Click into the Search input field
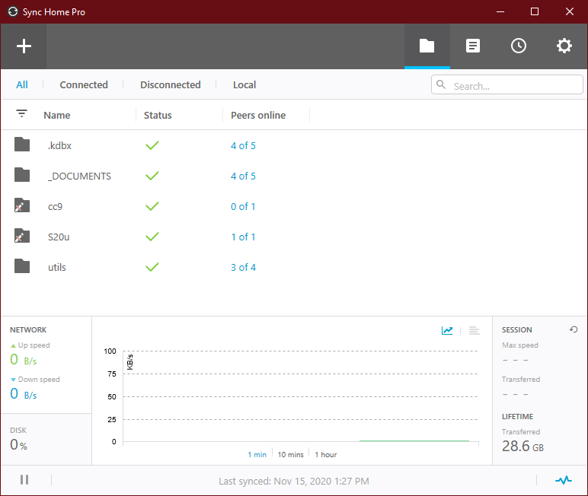Image resolution: width=588 pixels, height=496 pixels. pyautogui.click(x=507, y=84)
